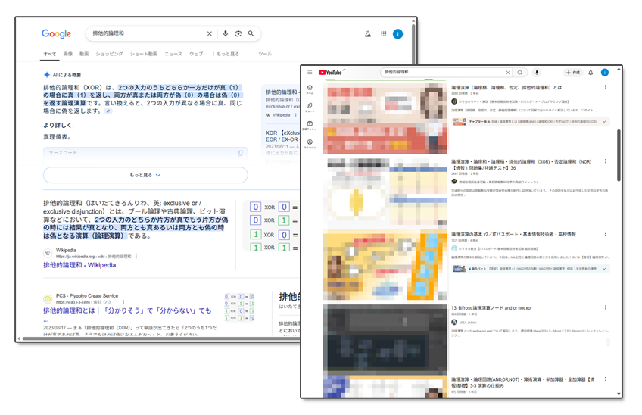This screenshot has height=415, width=642.
Task: Open YouTube notifications bell
Action: coord(591,73)
